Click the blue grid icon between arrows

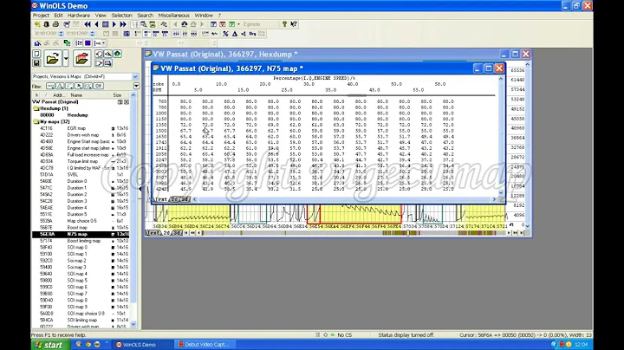(x=106, y=24)
